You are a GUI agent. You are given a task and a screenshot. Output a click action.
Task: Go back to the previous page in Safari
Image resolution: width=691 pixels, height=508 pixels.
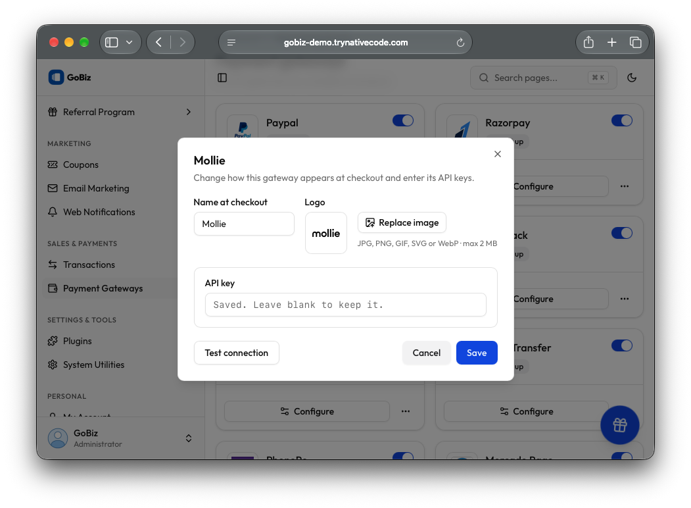[158, 42]
